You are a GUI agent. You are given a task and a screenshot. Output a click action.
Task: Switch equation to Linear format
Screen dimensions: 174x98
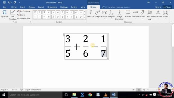click(x=21, y=15)
